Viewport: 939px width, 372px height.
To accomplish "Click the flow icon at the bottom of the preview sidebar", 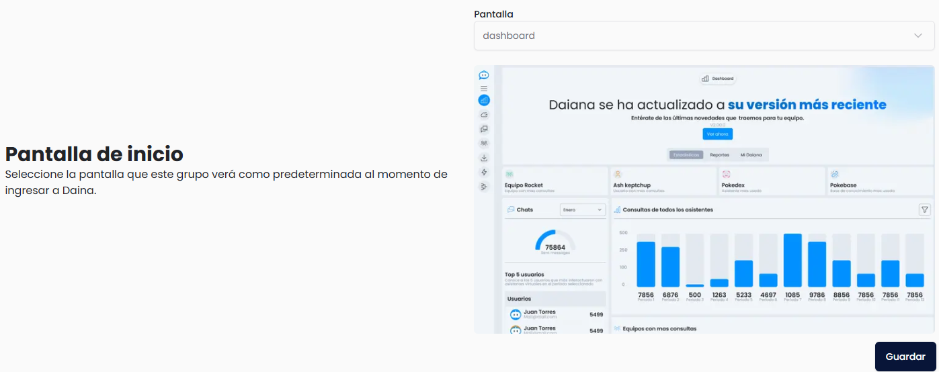I will [x=484, y=187].
